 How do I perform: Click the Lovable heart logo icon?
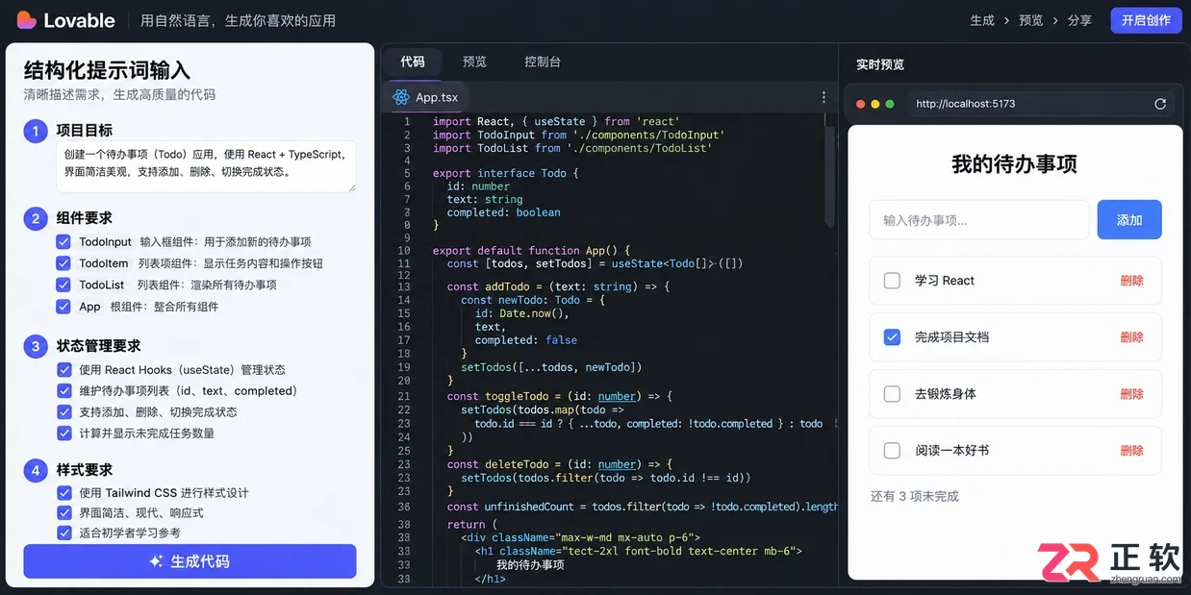click(26, 20)
